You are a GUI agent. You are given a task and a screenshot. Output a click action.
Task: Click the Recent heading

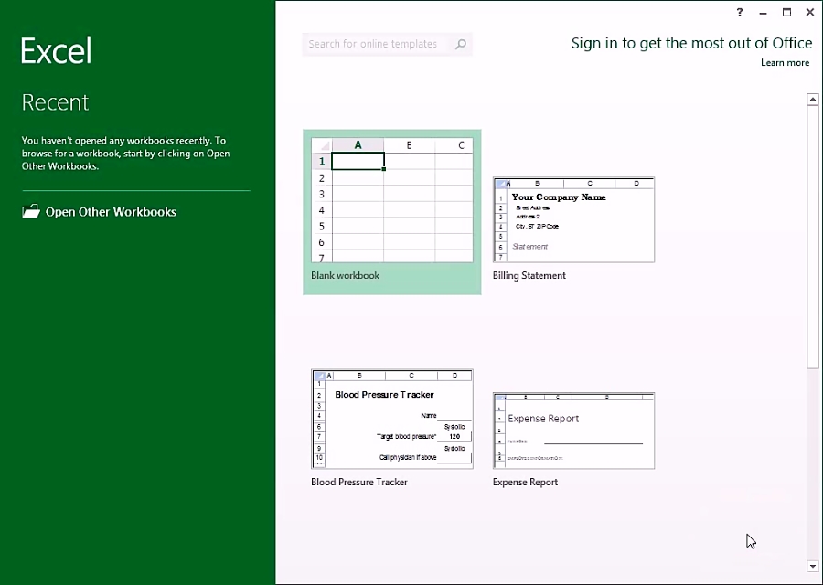click(x=55, y=102)
